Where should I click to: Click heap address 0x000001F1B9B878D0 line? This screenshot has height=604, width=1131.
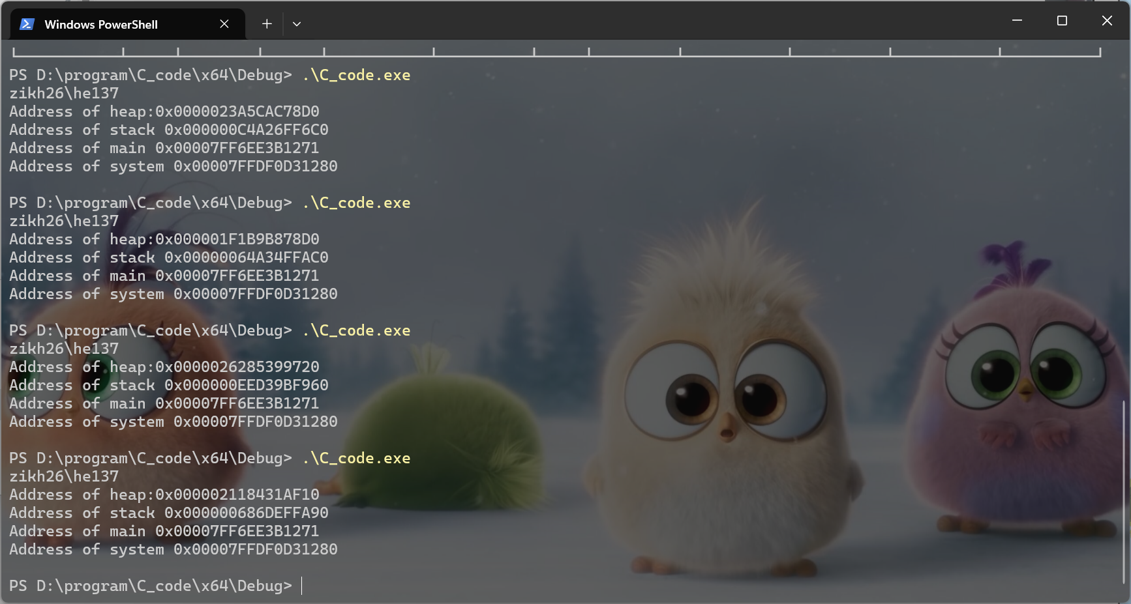164,239
